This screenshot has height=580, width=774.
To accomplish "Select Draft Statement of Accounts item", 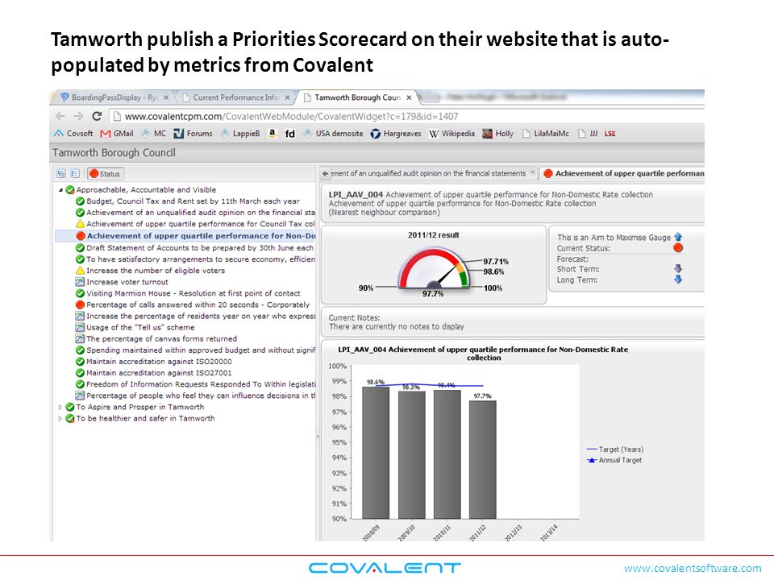I will click(195, 248).
